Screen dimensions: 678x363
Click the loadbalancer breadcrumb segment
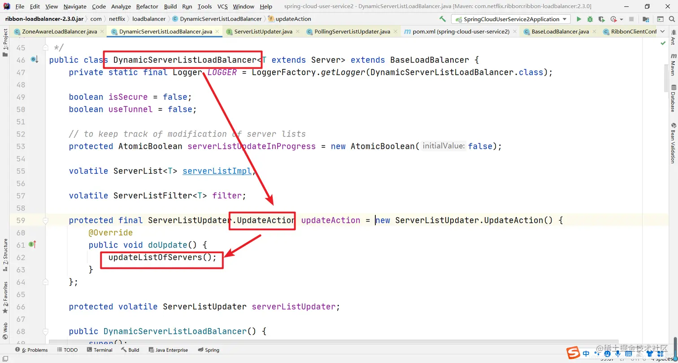149,19
